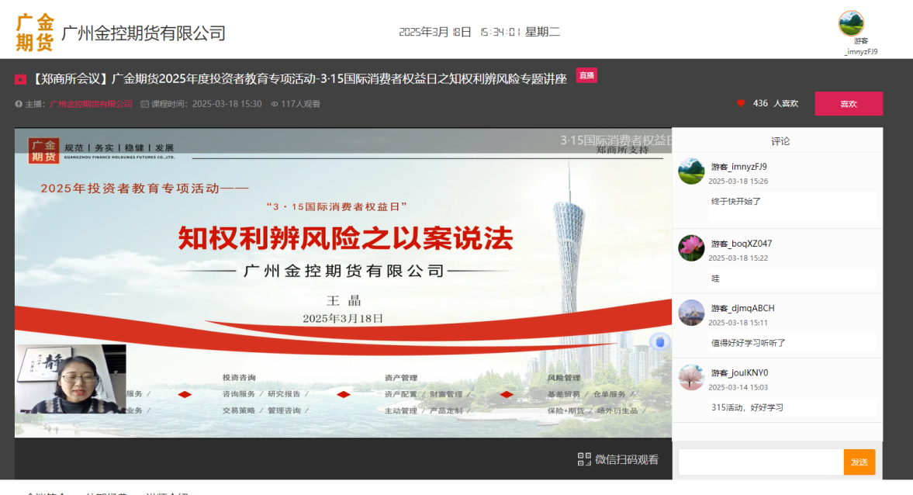Send the comment with the 发送 button
Viewport: 913px width, 495px height.
(x=859, y=462)
